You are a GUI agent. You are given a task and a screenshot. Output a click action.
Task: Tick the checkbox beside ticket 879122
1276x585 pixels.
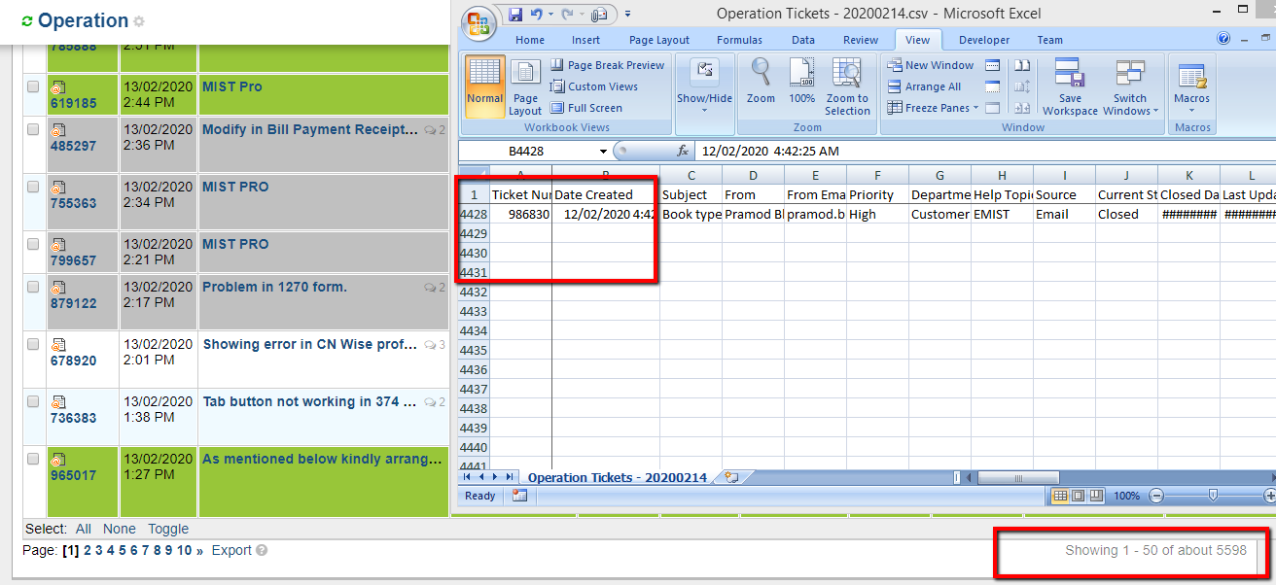[x=33, y=287]
